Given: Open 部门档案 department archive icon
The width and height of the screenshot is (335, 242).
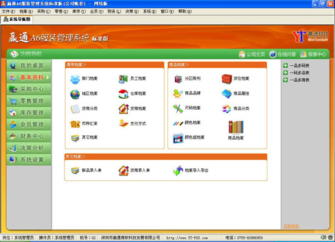Looking at the screenshot, I should 75,79.
